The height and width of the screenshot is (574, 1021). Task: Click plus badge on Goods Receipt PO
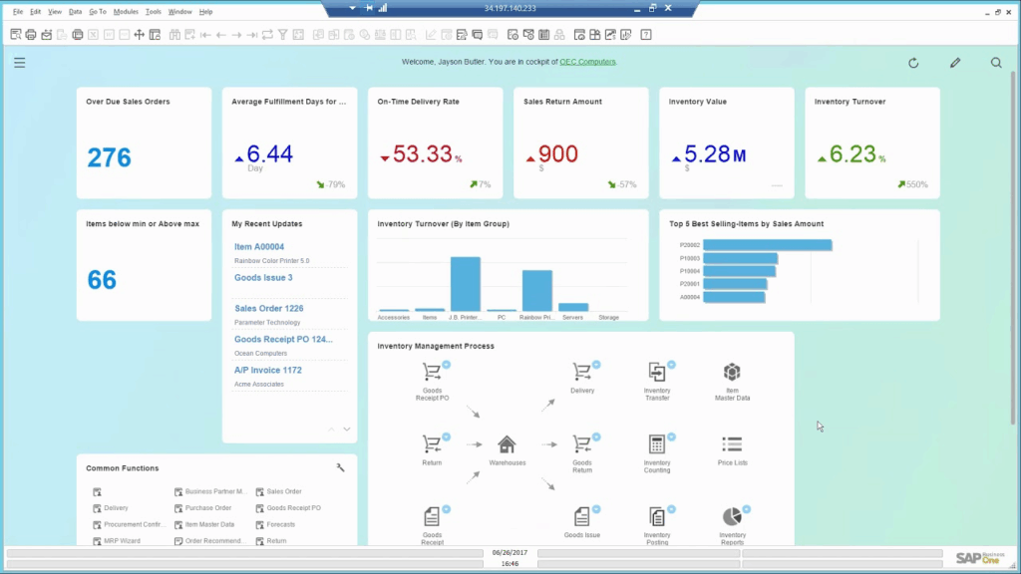446,365
